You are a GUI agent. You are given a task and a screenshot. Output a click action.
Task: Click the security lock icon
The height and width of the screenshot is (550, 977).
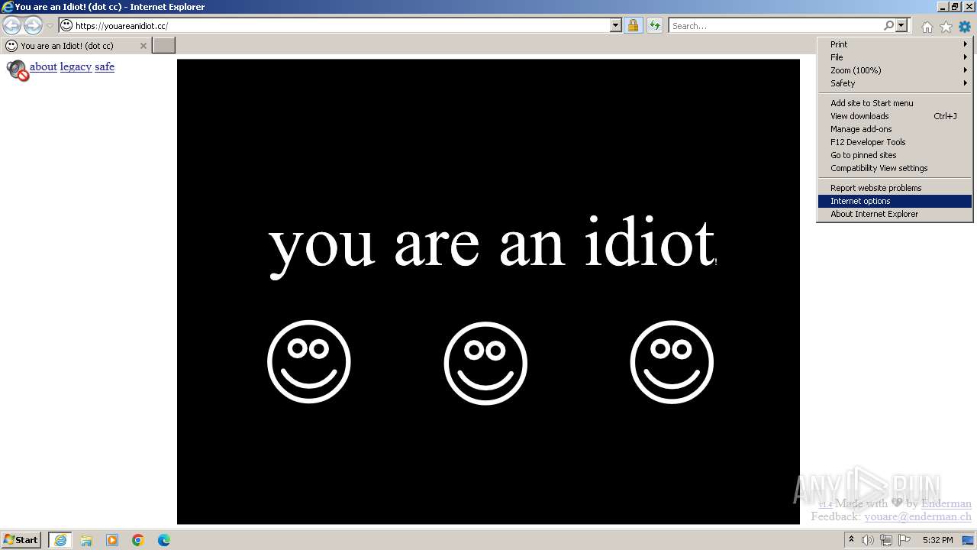633,26
